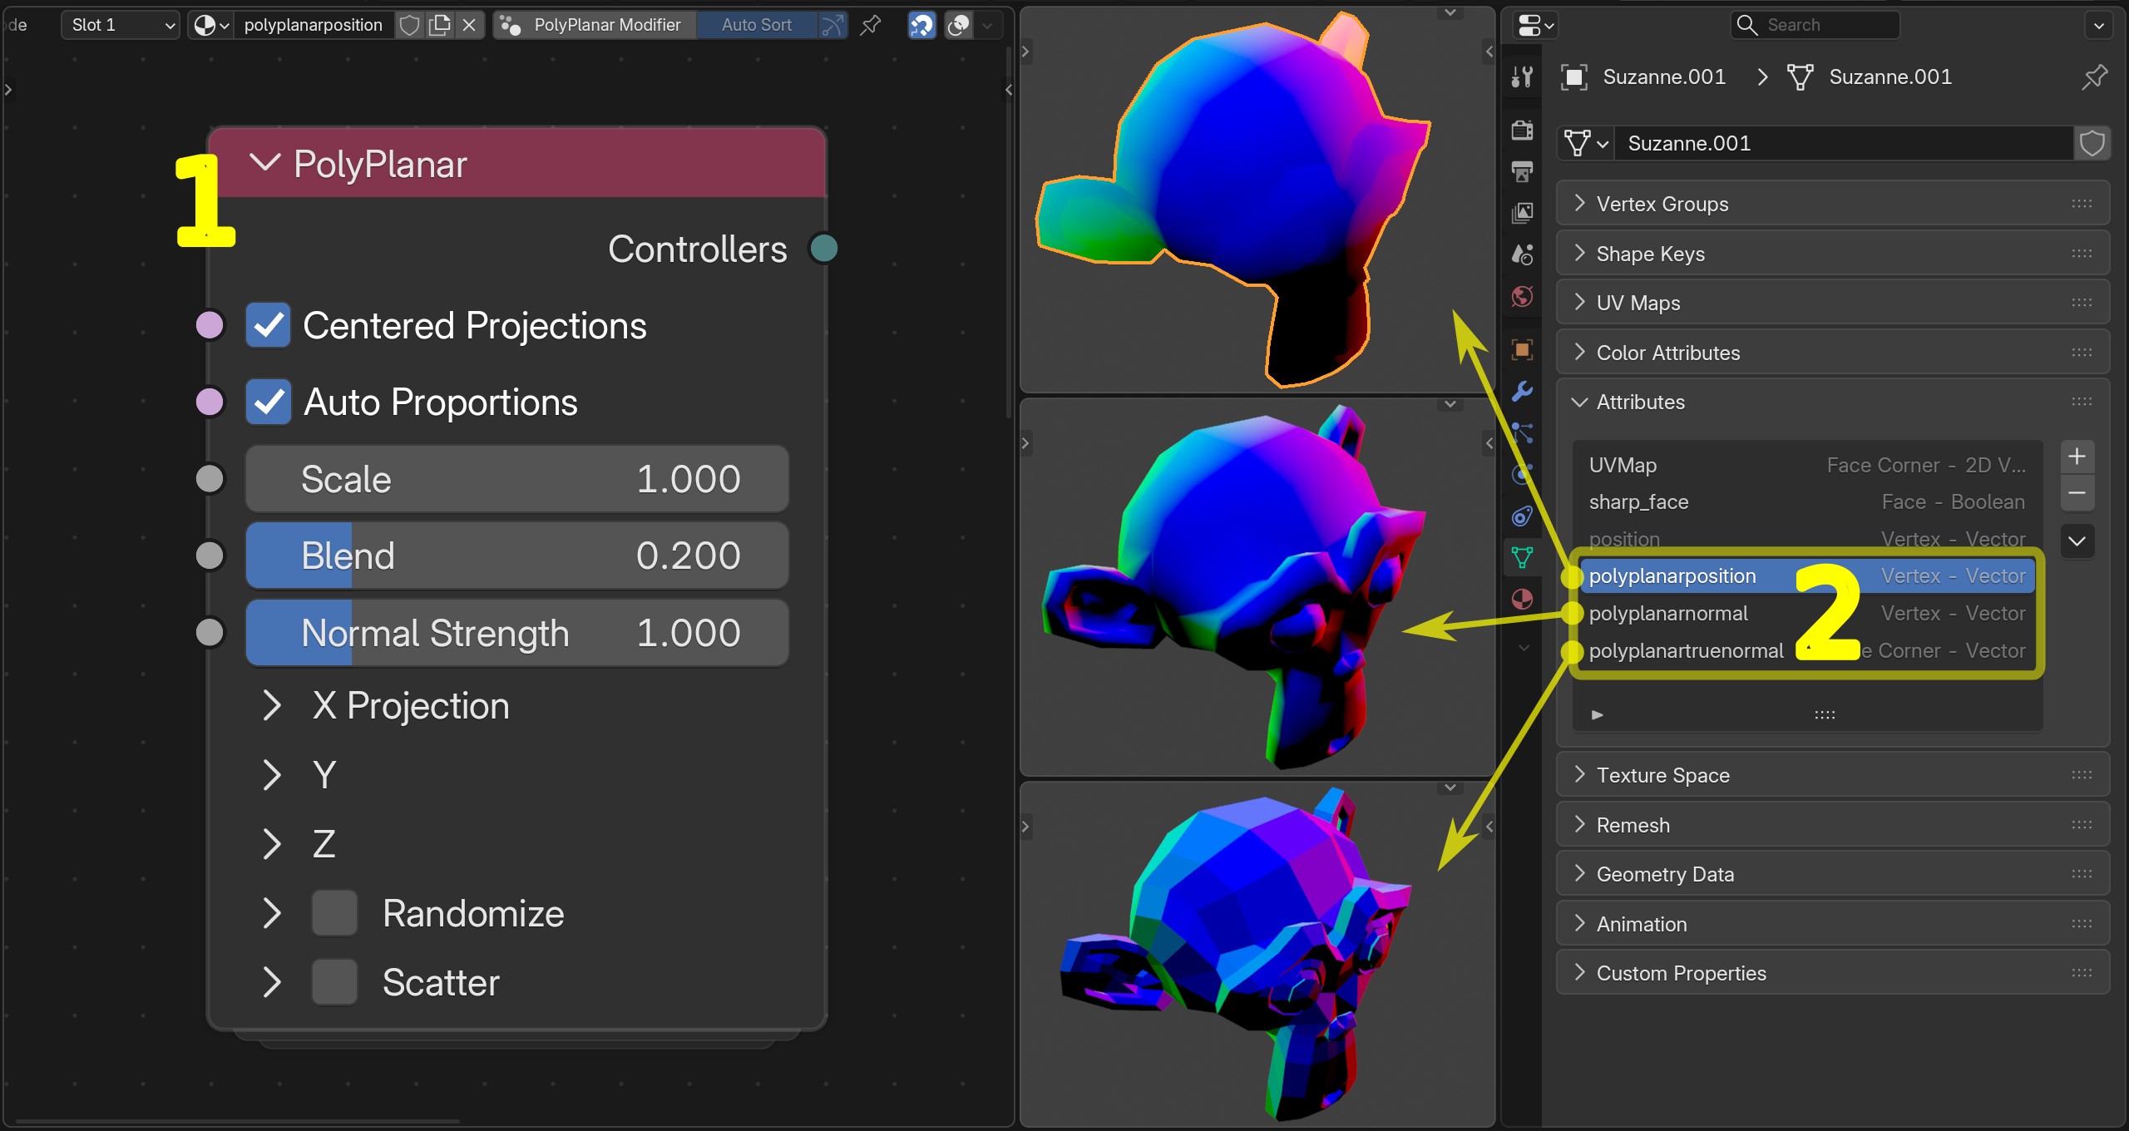The height and width of the screenshot is (1131, 2129).
Task: Open the Render properties tab
Action: (x=1522, y=130)
